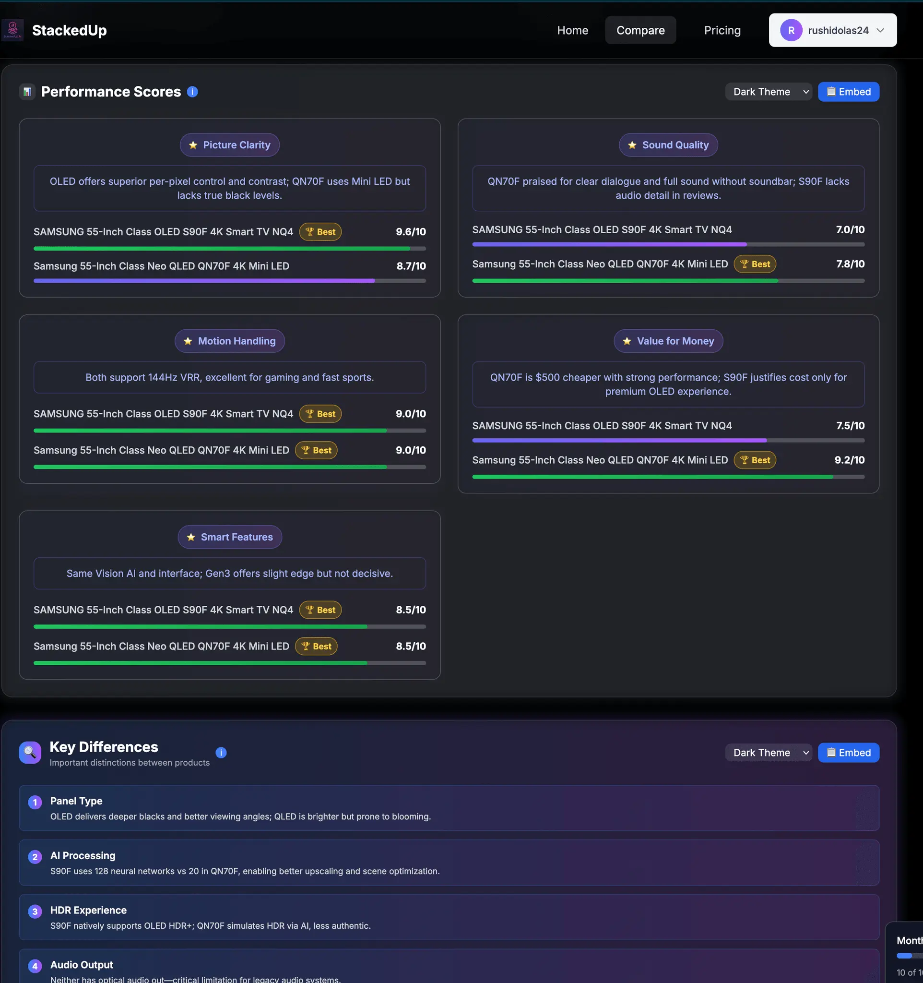Go to the Home nav item
923x983 pixels.
572,30
